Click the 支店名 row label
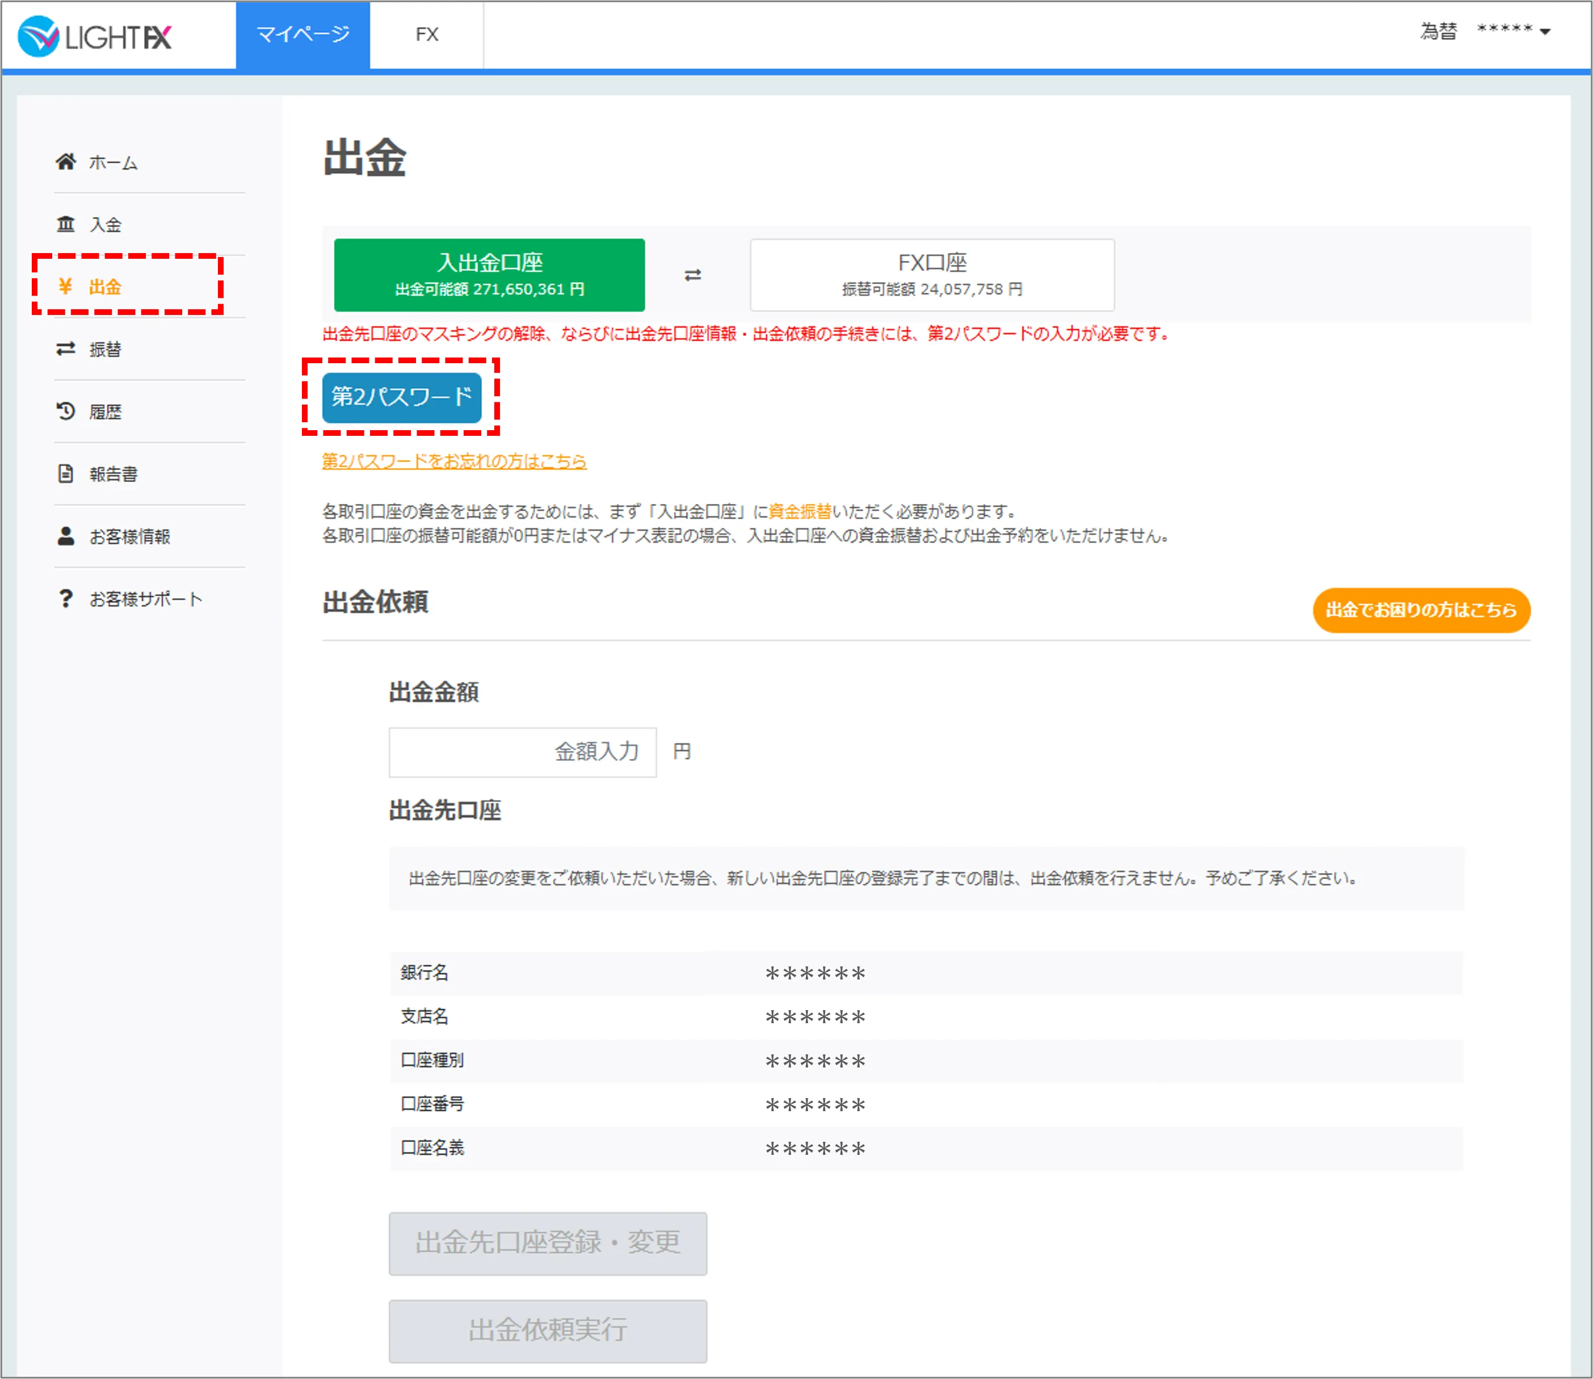The width and height of the screenshot is (1593, 1379). 424,1016
